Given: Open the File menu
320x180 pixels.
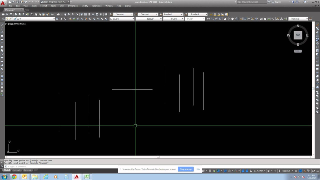Looking at the screenshot, I should [10, 6].
